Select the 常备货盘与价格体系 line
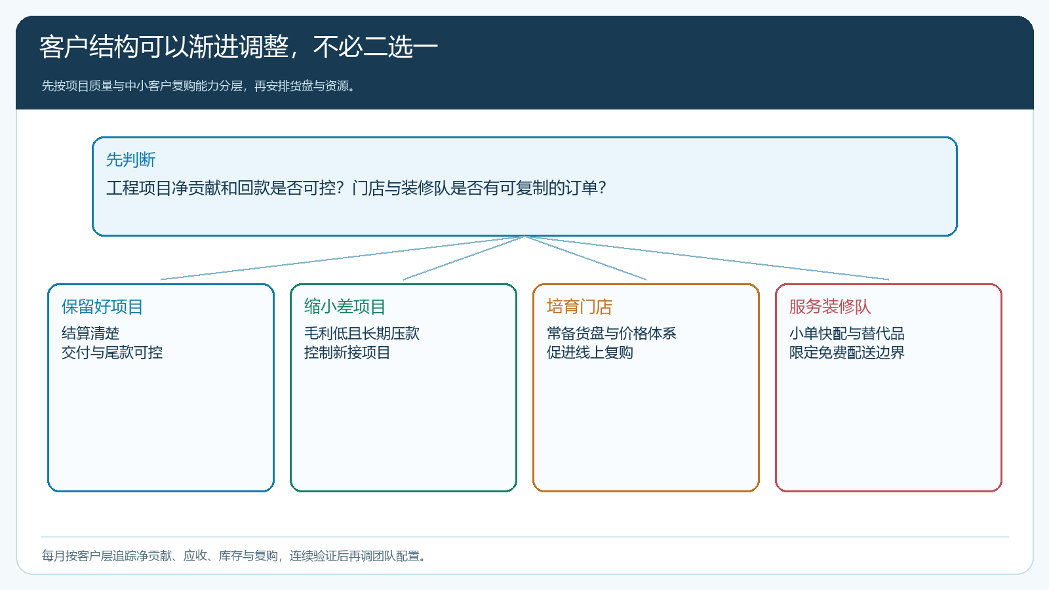Image resolution: width=1049 pixels, height=590 pixels. 612,333
